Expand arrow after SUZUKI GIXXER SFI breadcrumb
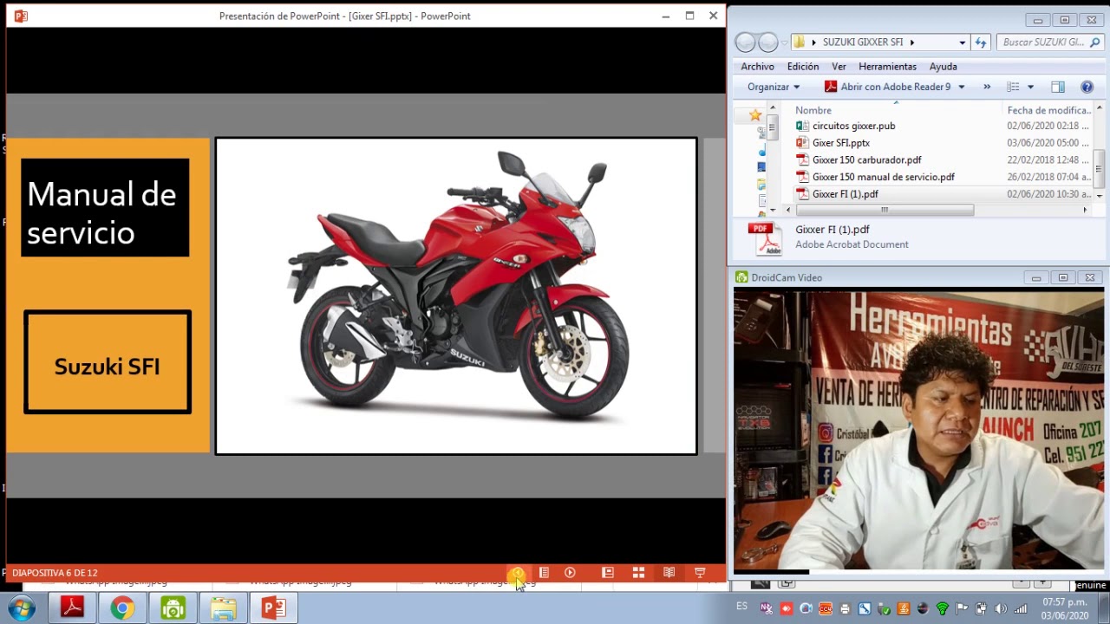The image size is (1110, 624). point(911,42)
